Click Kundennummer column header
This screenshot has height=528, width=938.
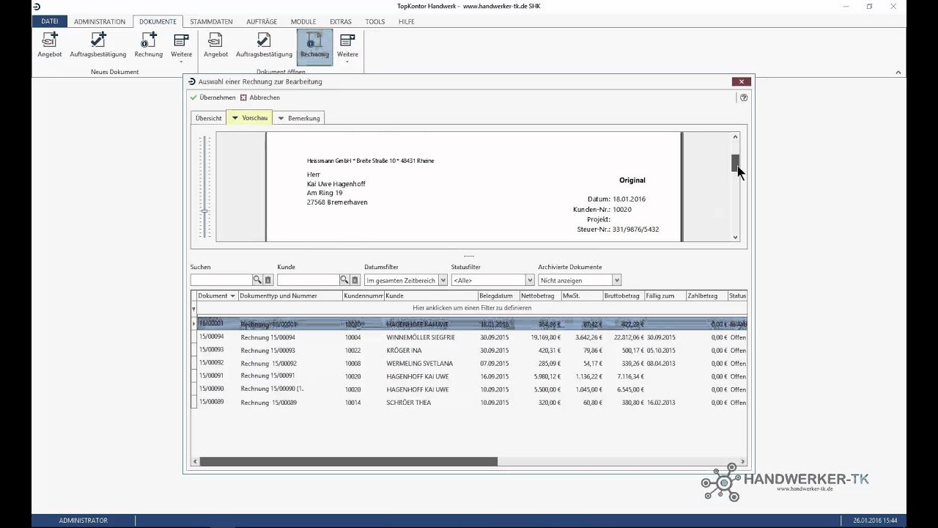pos(363,296)
